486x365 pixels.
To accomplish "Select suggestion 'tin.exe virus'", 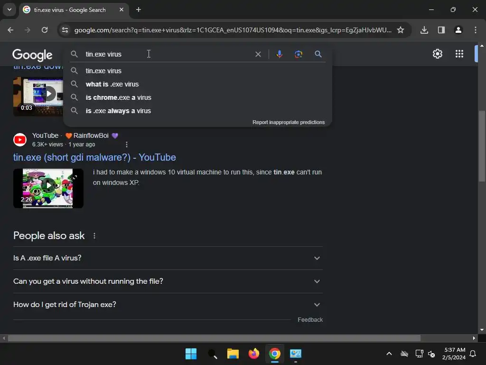I will tap(197, 71).
